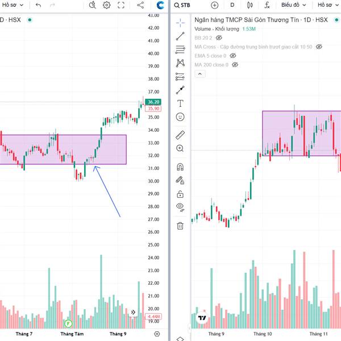
Task: Open quick search lightning magnifier icon
Action: pos(93,5)
